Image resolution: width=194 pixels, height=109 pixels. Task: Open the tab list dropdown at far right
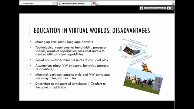point(173,3)
